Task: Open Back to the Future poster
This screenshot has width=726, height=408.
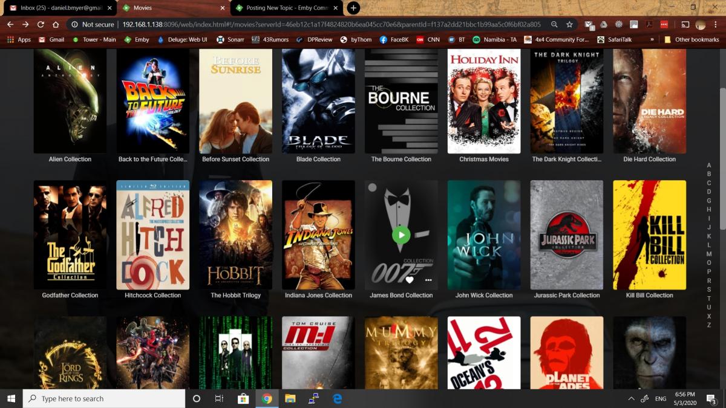Action: tap(153, 101)
